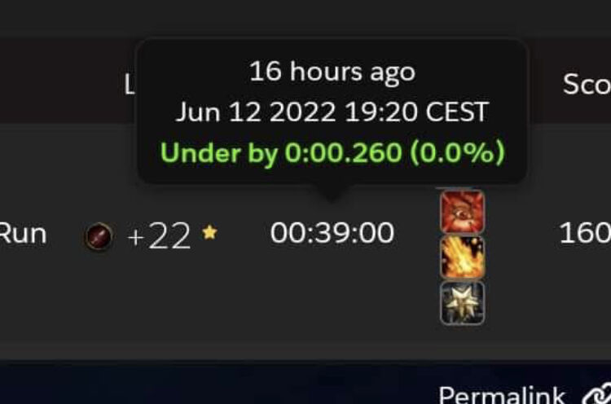Screen dimensions: 611x404
Task: Click the partially hidden L column header
Action: pyautogui.click(x=130, y=85)
